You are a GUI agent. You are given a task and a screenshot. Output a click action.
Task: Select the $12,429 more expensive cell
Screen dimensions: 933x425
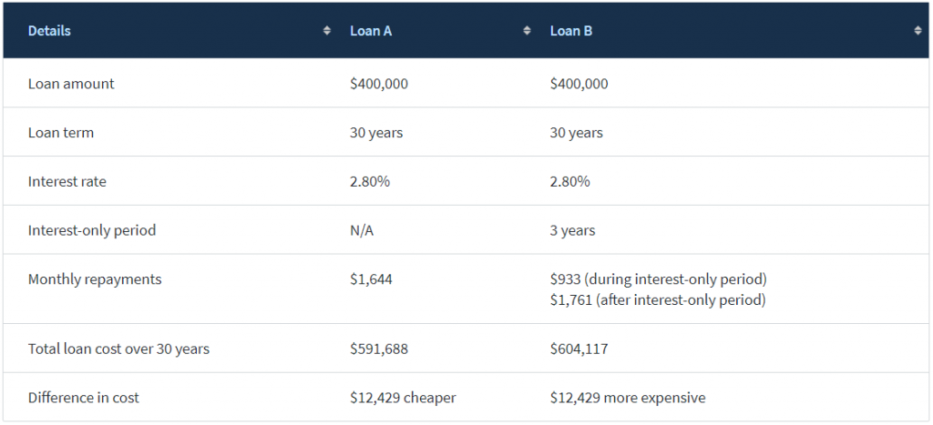tap(628, 398)
